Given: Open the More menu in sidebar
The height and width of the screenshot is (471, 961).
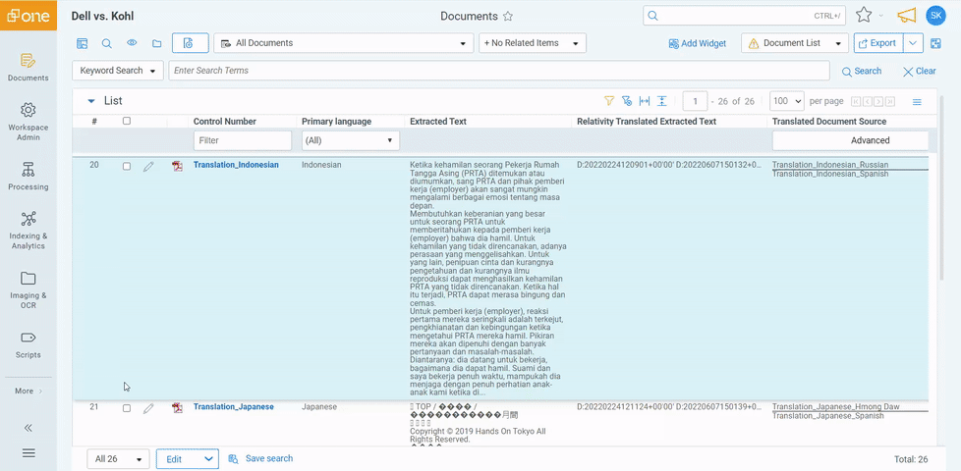Looking at the screenshot, I should (28, 391).
